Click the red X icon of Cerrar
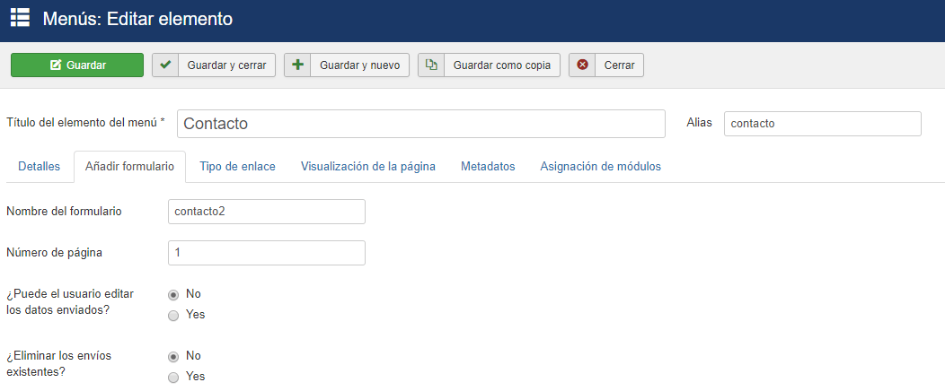 click(582, 65)
